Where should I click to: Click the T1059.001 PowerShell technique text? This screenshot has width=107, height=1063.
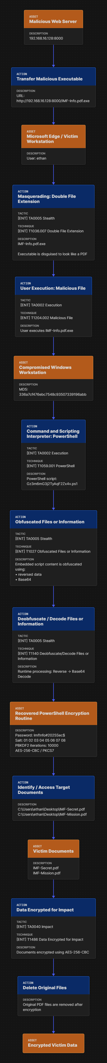[51, 466]
